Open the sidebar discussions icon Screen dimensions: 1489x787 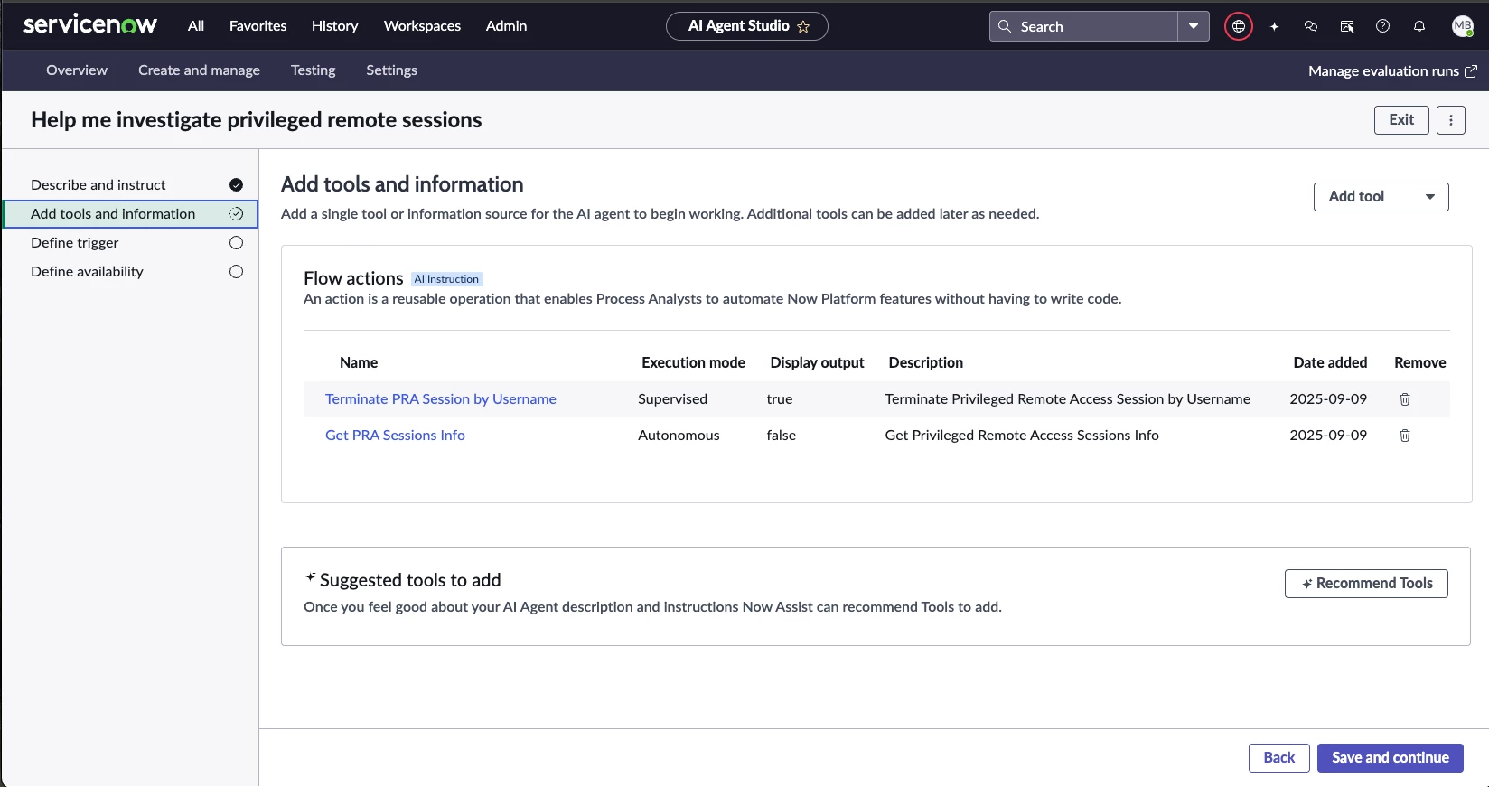1347,26
